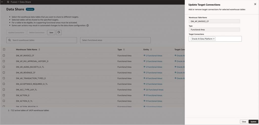Check the DW_AP_INVOICE_CF row checkbox

(x=4, y=56)
